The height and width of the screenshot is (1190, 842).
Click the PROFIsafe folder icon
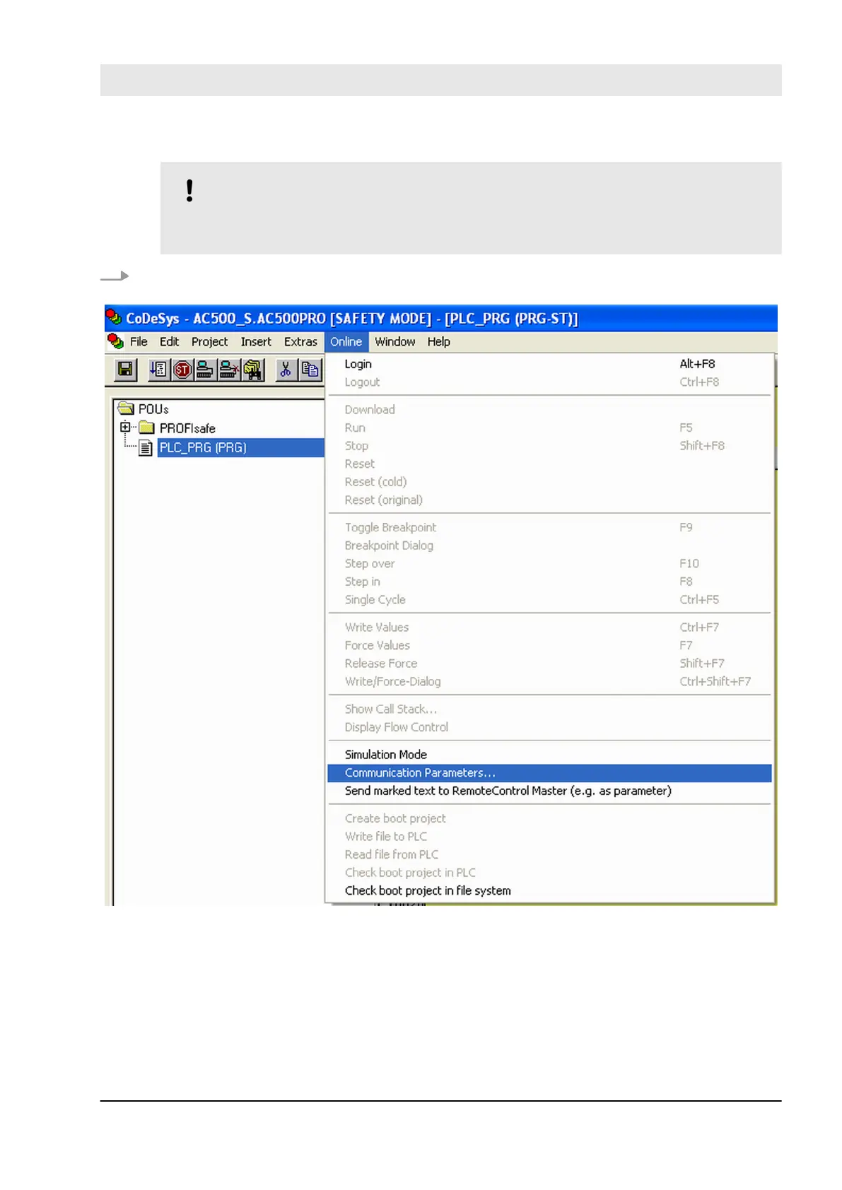point(146,428)
